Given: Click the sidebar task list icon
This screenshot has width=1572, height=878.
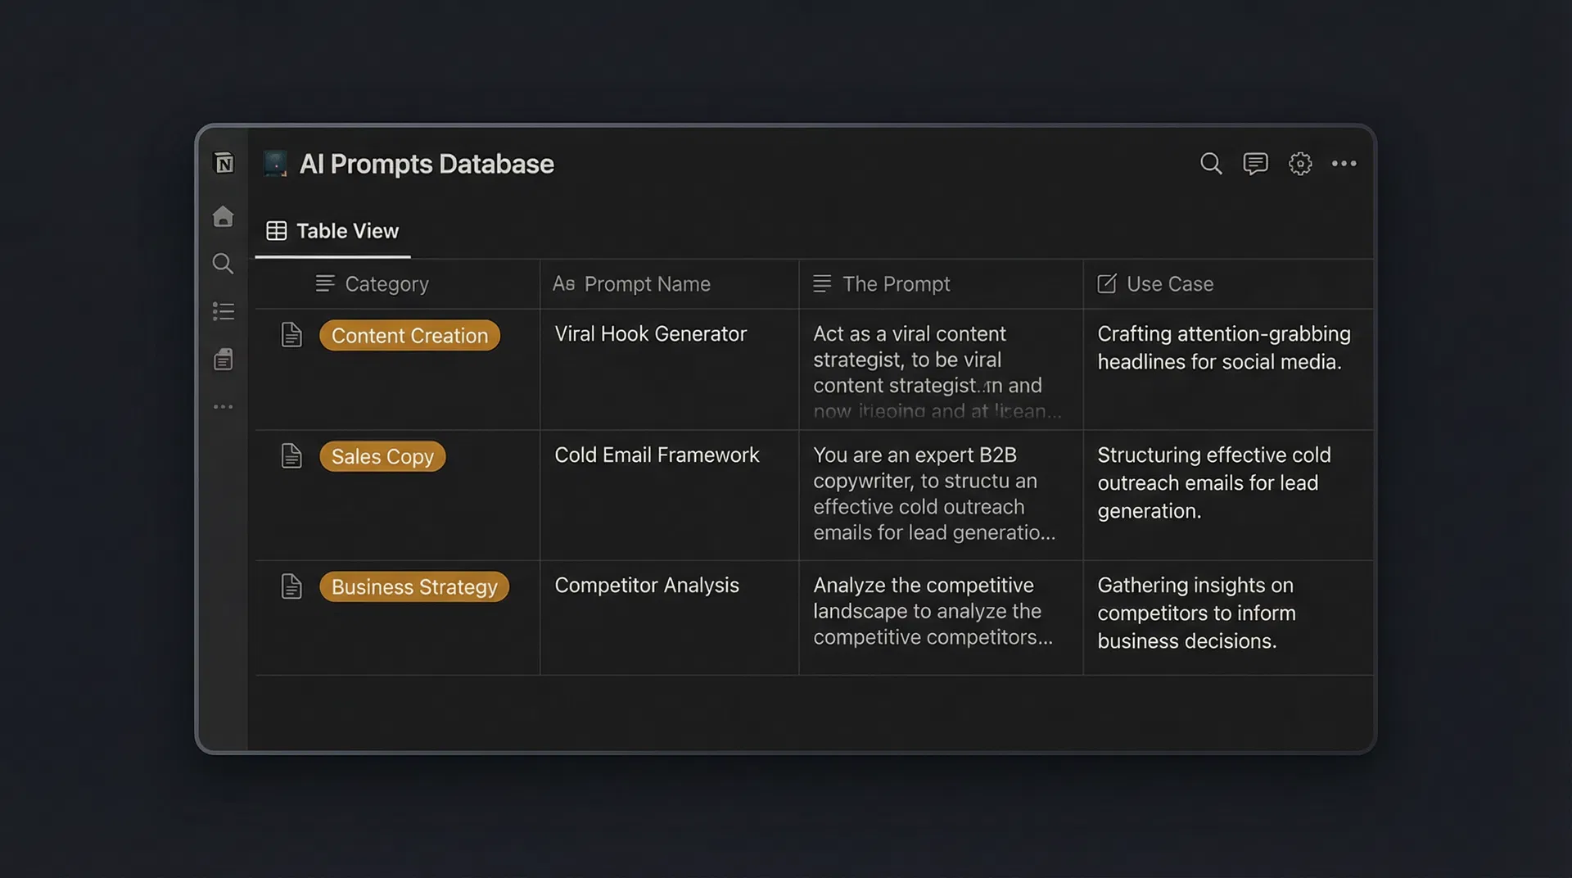Looking at the screenshot, I should [x=223, y=310].
